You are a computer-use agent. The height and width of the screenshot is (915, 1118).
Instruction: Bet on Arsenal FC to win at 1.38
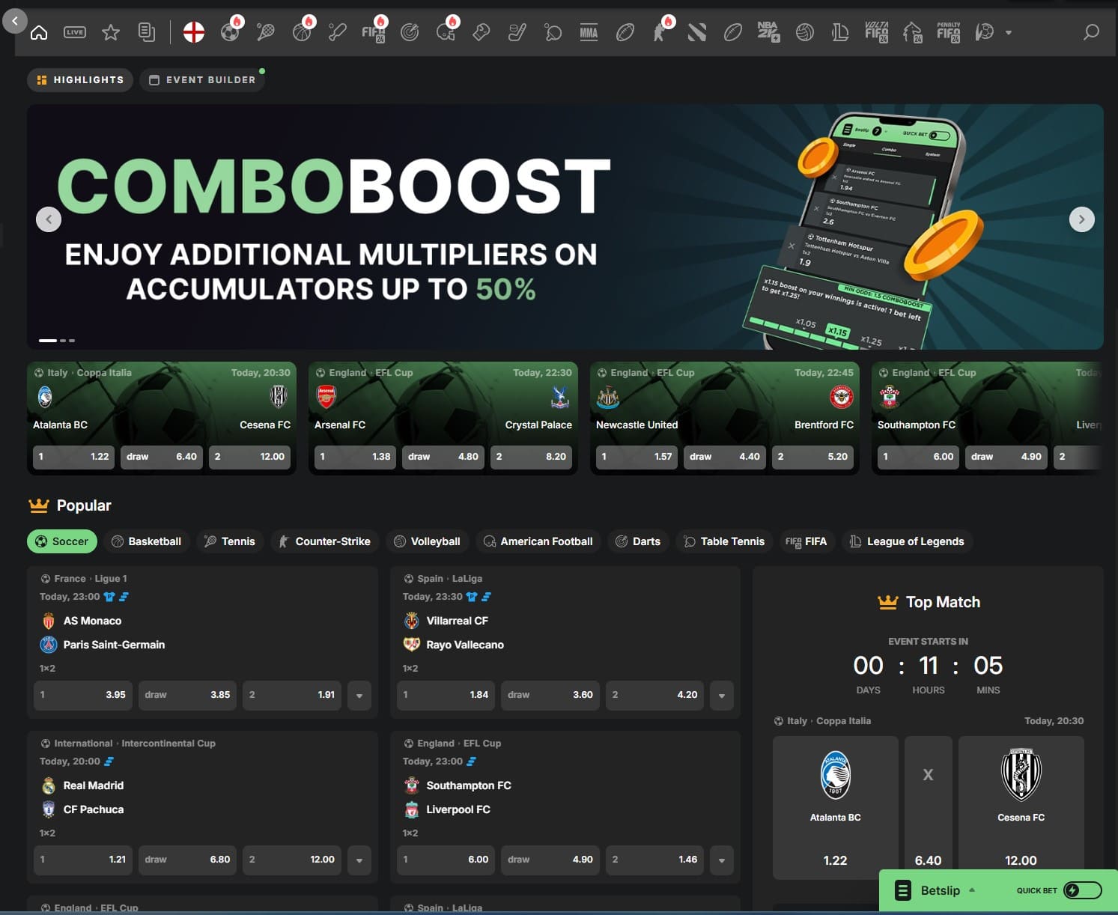click(x=355, y=457)
